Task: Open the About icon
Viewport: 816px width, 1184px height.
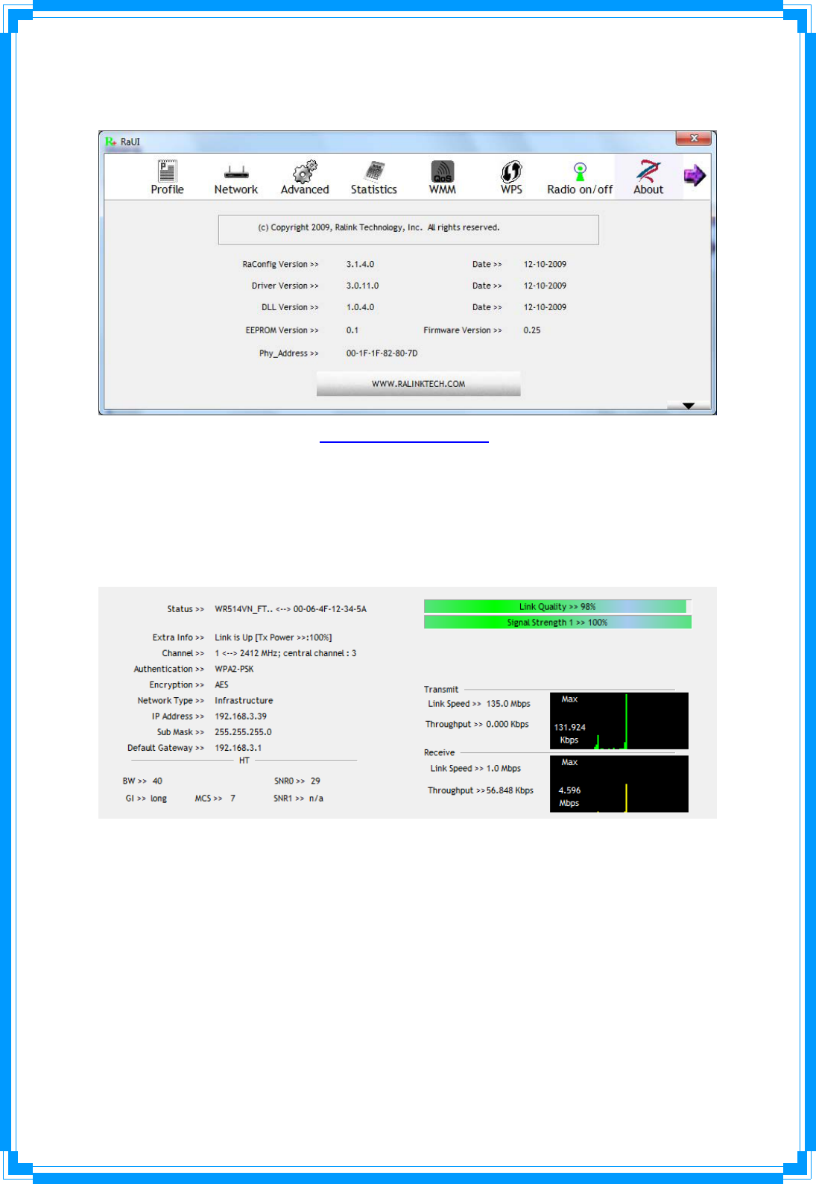Action: pyautogui.click(x=648, y=171)
